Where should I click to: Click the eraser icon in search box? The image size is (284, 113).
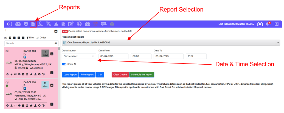pyautogui.click(x=55, y=43)
